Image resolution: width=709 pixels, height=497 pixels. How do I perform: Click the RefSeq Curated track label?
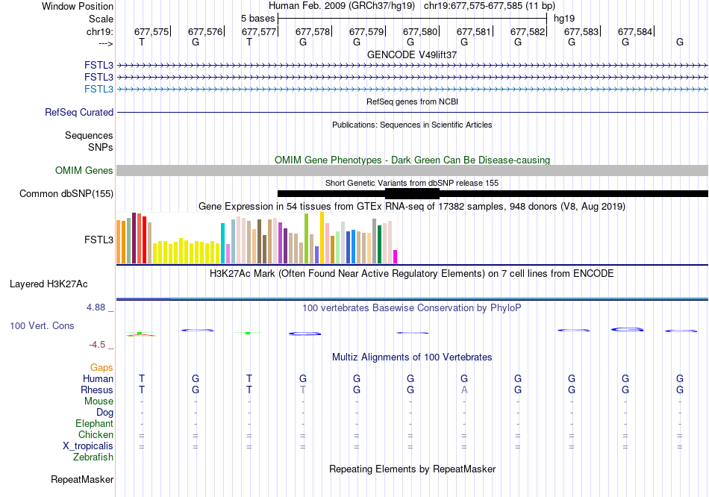coord(79,112)
